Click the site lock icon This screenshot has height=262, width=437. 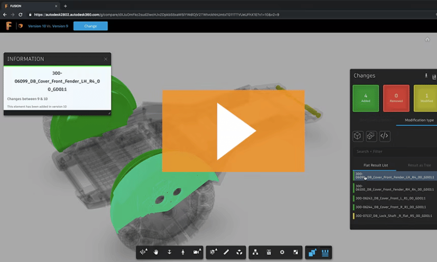click(x=30, y=14)
